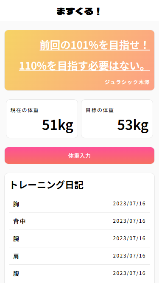Open the 胸 training diary entry

pos(80,204)
